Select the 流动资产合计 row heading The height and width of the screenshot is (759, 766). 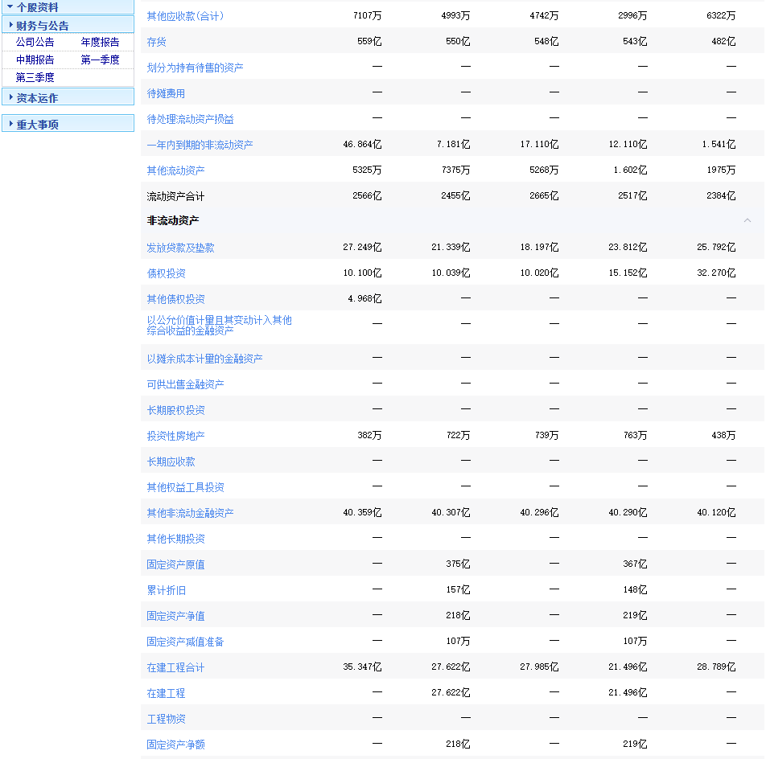pos(175,196)
